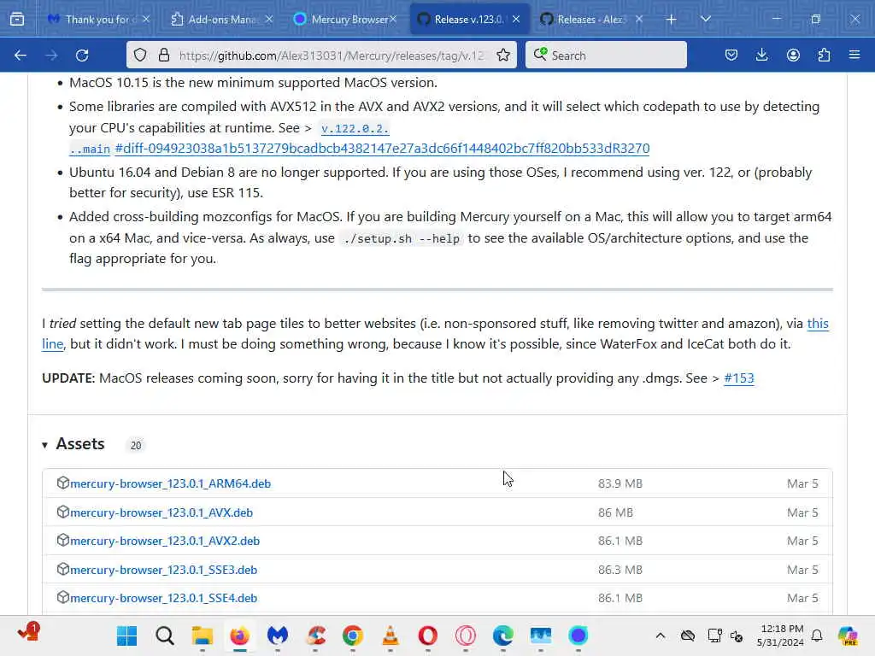875x656 pixels.
Task: Open Opera browser from taskbar
Action: click(x=428, y=635)
